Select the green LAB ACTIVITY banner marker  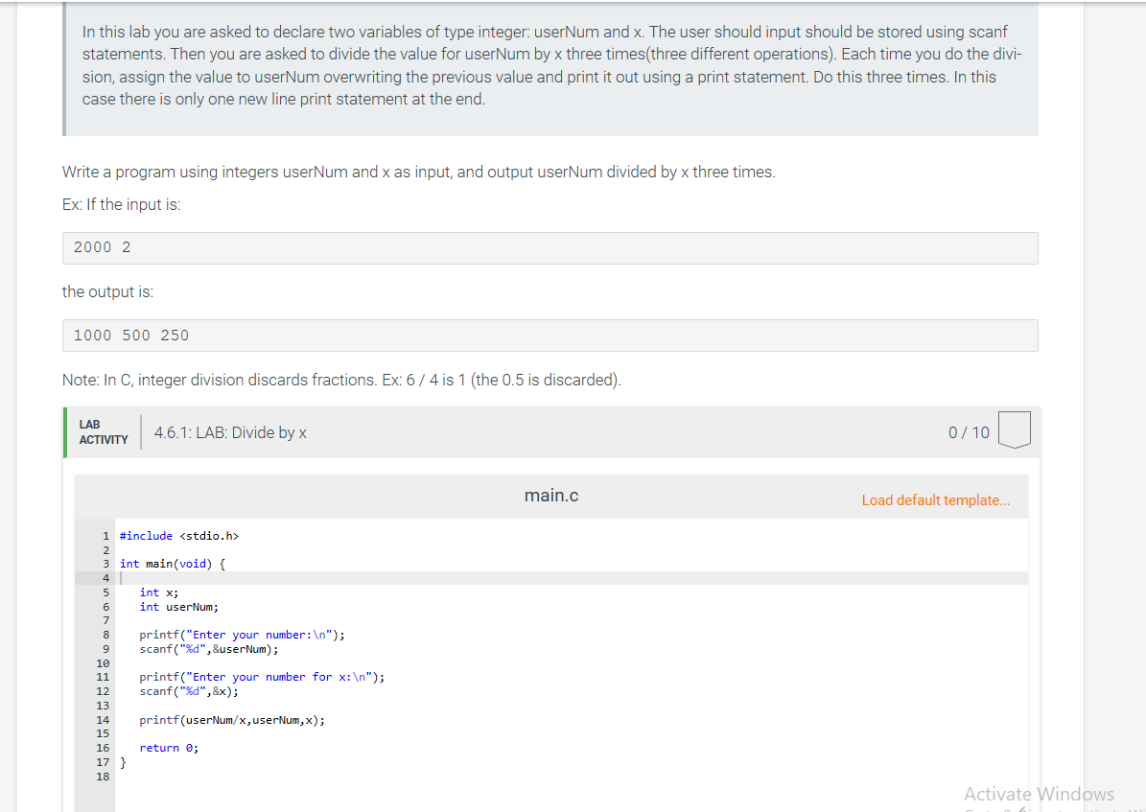pos(64,431)
